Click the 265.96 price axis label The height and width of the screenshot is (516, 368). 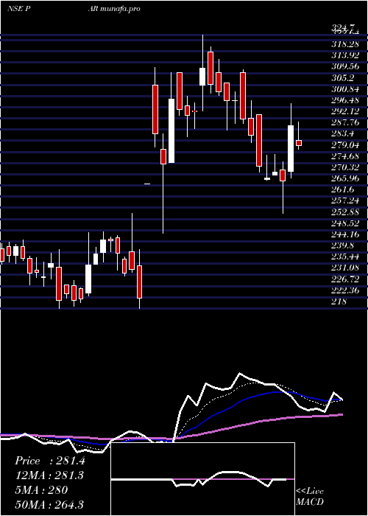click(x=344, y=178)
